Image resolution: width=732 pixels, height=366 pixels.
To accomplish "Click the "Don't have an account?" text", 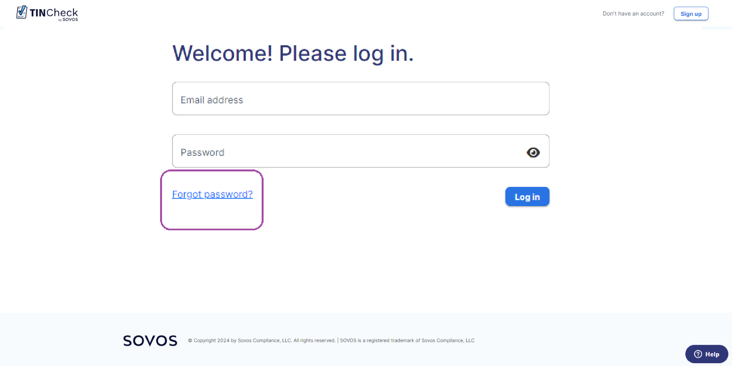I will pos(633,14).
